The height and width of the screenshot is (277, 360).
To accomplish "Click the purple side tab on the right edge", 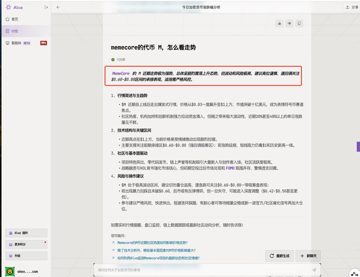I will (358, 147).
